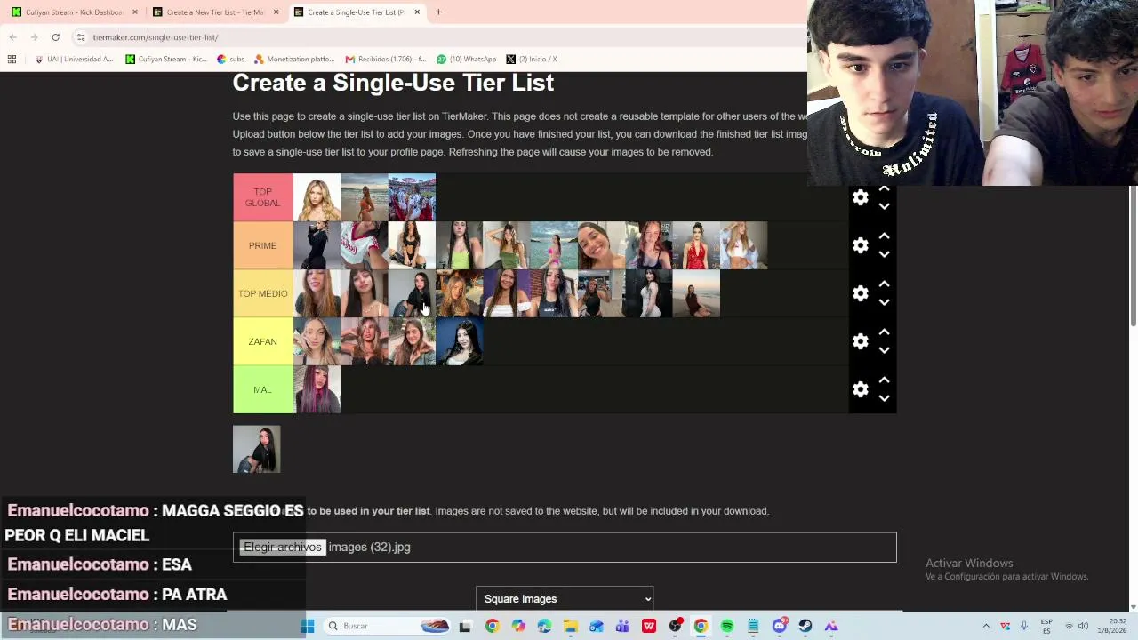The image size is (1138, 640).
Task: Open the Recibidos Gmail bookmark
Action: pyautogui.click(x=386, y=59)
